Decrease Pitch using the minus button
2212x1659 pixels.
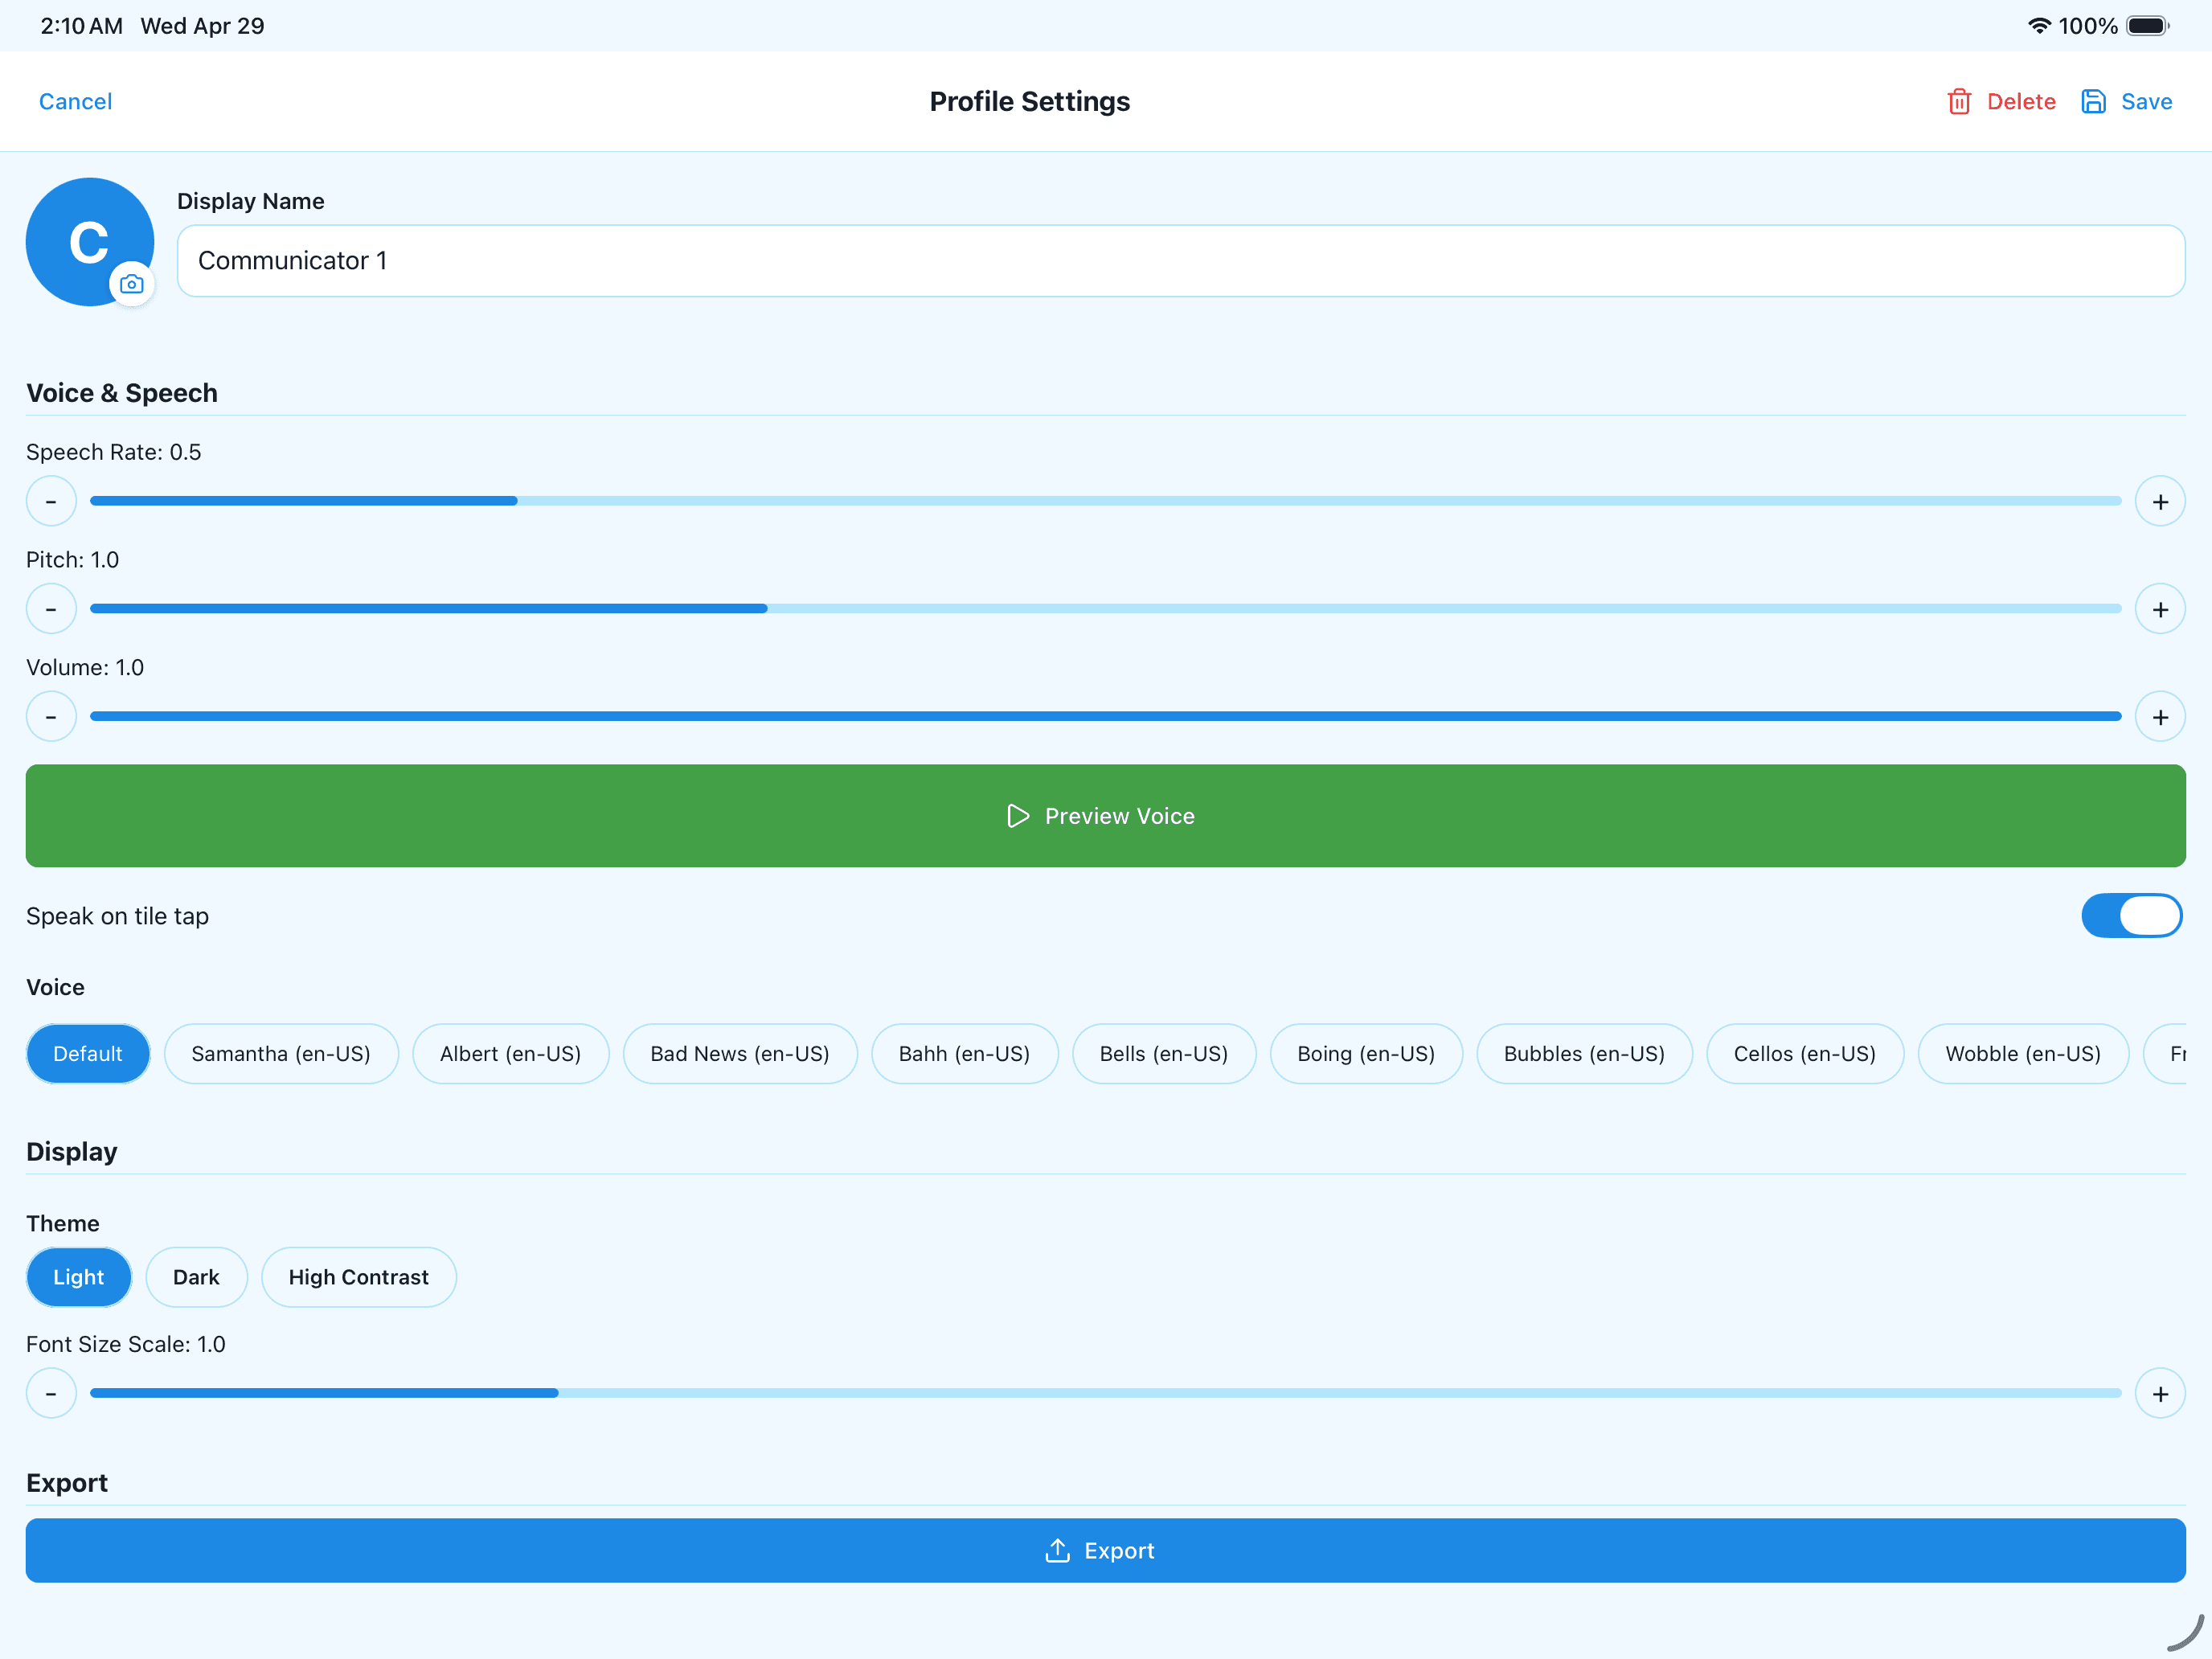pos(51,608)
